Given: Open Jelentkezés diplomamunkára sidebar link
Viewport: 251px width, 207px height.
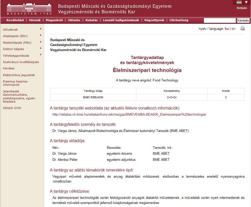Looking at the screenshot, I should point(19,96).
